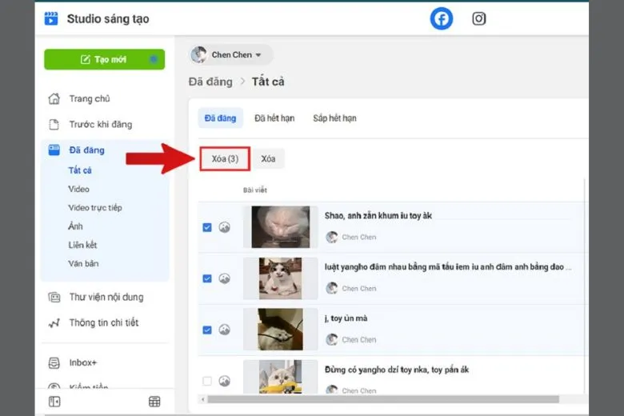Open thumbnail of 'j, toy ùn mà' post
Image resolution: width=624 pixels, height=416 pixels.
click(x=281, y=330)
